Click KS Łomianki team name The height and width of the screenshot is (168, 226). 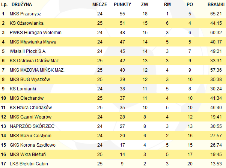(x=23, y=88)
